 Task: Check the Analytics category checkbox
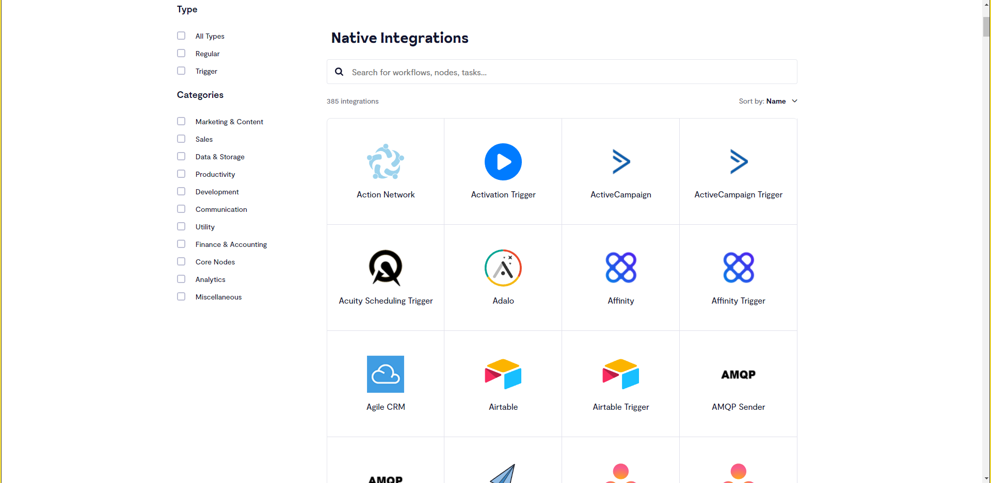click(x=181, y=279)
